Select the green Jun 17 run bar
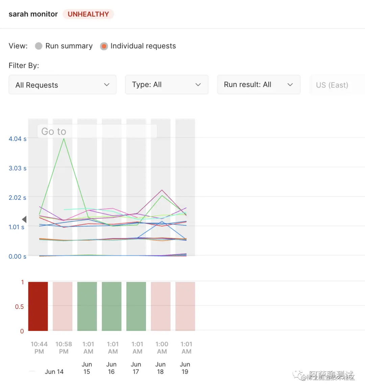The width and height of the screenshot is (365, 391). click(x=136, y=306)
